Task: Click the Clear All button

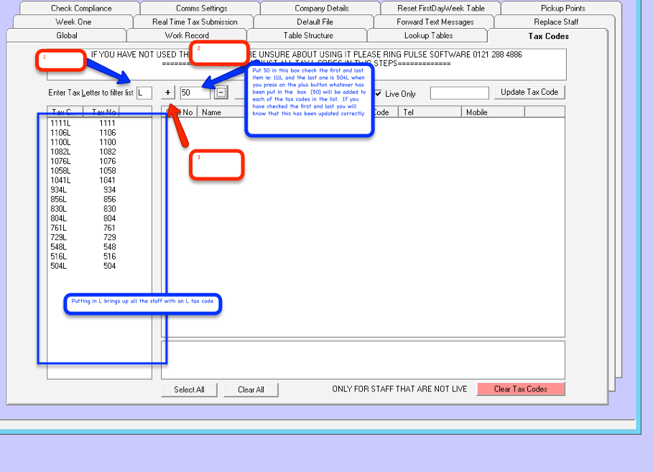Action: coord(251,389)
